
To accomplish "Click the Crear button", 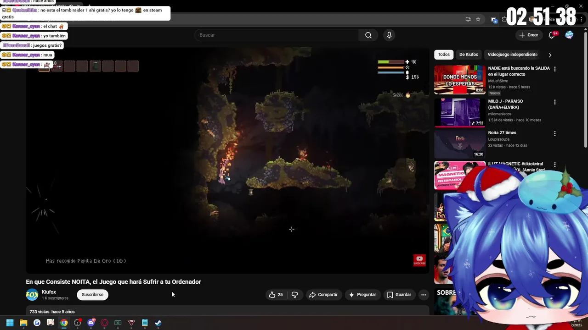I will click(528, 35).
